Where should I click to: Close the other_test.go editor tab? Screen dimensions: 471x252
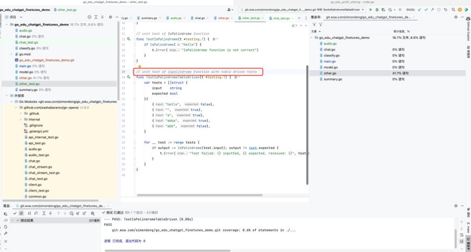tap(263, 18)
